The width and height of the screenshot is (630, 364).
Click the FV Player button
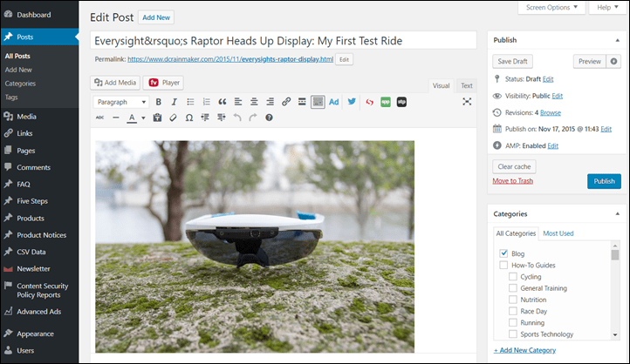163,83
